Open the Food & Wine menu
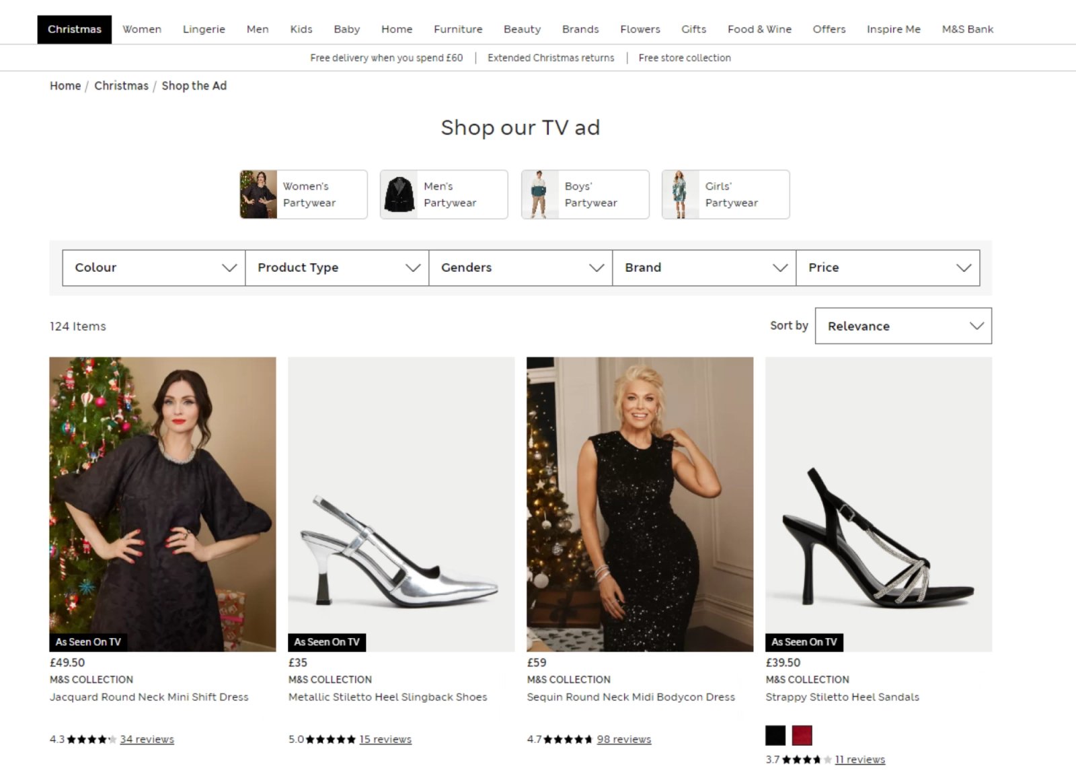 click(759, 29)
